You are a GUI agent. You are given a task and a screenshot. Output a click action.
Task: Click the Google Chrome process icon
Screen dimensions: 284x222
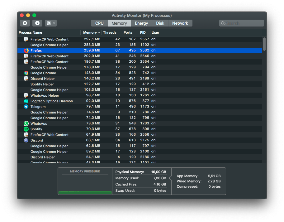[x=26, y=73]
